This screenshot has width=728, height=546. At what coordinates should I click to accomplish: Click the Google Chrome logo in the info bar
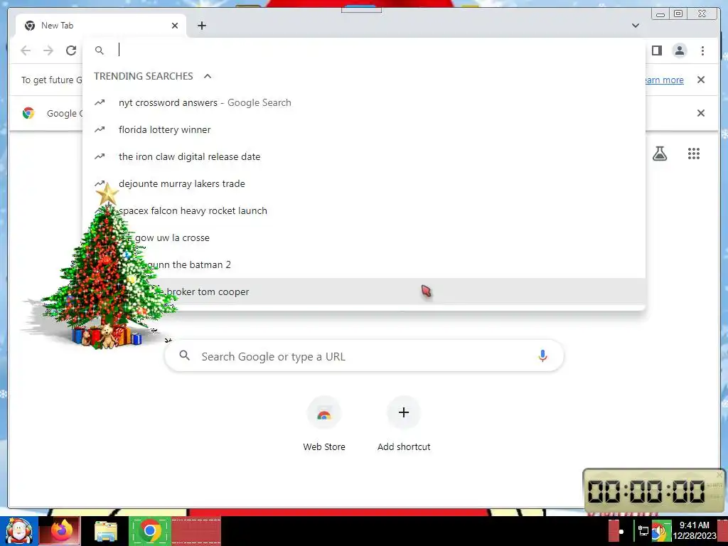point(28,113)
